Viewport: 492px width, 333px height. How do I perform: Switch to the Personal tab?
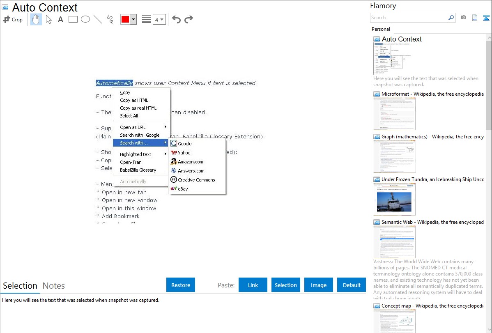pos(381,29)
